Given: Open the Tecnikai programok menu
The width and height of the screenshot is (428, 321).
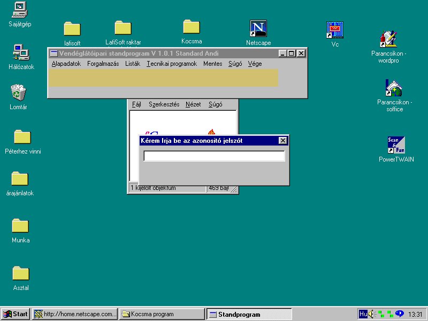Looking at the screenshot, I should click(x=172, y=64).
